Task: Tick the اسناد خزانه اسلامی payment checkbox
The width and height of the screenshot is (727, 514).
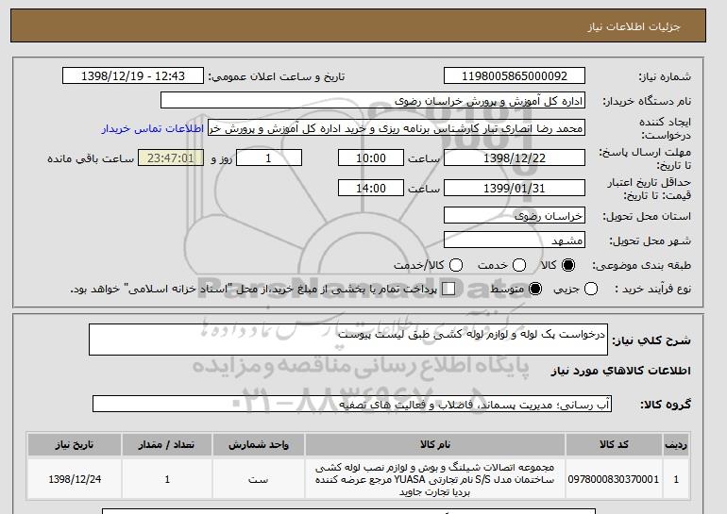Action: [448, 289]
